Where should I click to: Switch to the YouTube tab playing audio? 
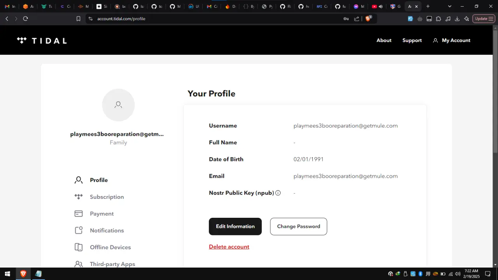(x=377, y=7)
